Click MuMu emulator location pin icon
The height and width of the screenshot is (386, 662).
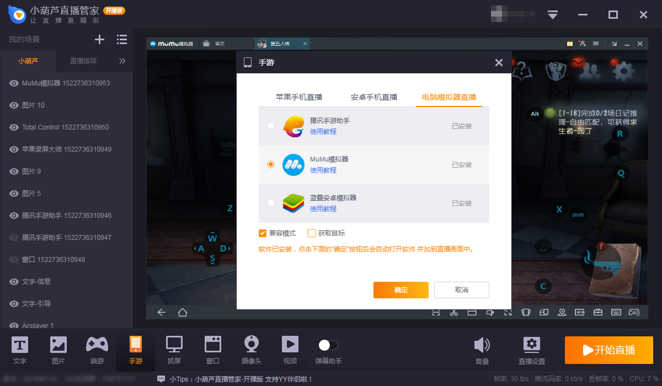[x=562, y=312]
